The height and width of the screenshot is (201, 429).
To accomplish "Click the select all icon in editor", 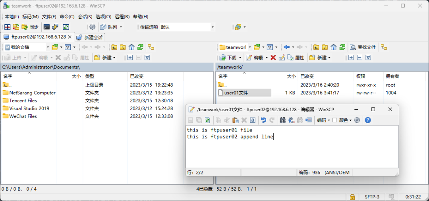I will click(253, 120).
